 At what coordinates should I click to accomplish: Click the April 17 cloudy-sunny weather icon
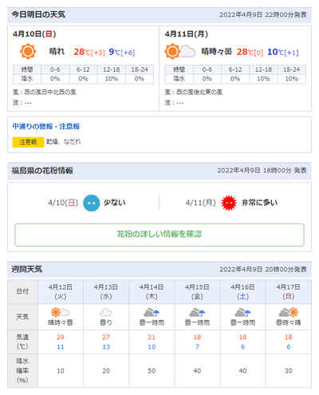(x=289, y=312)
